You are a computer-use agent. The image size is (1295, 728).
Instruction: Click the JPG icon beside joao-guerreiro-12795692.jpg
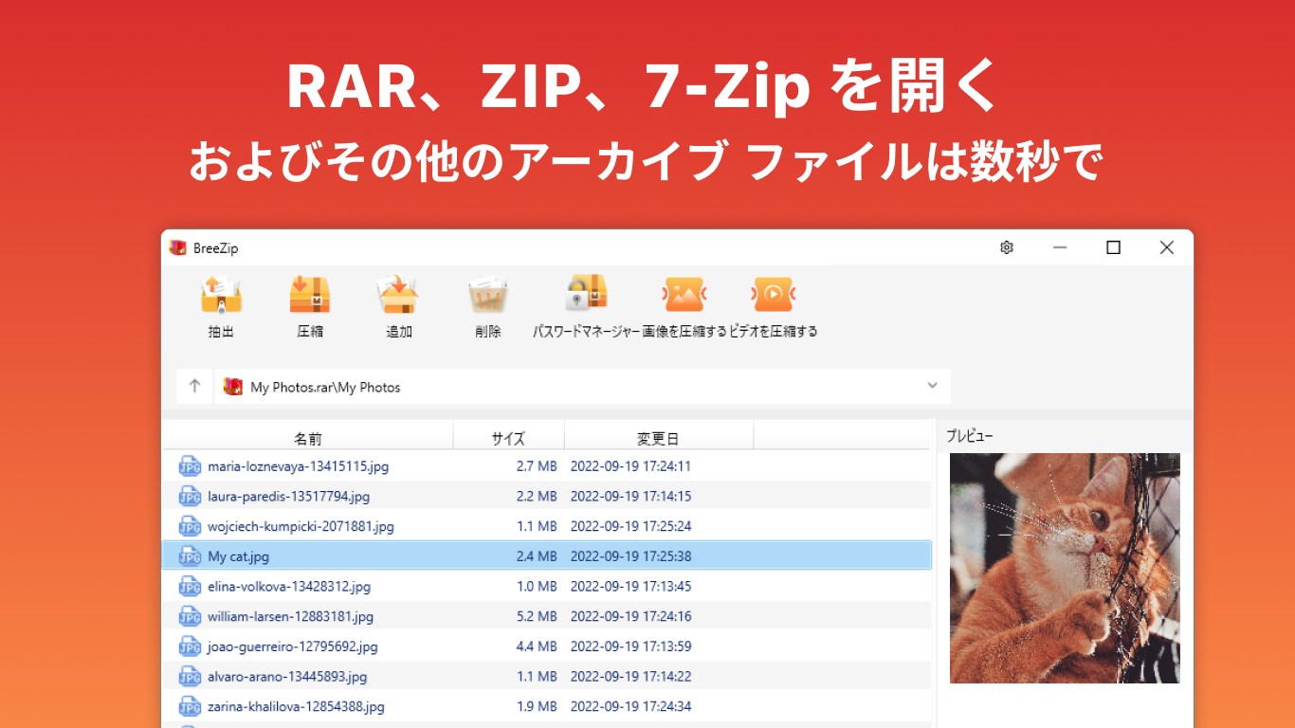coord(190,646)
